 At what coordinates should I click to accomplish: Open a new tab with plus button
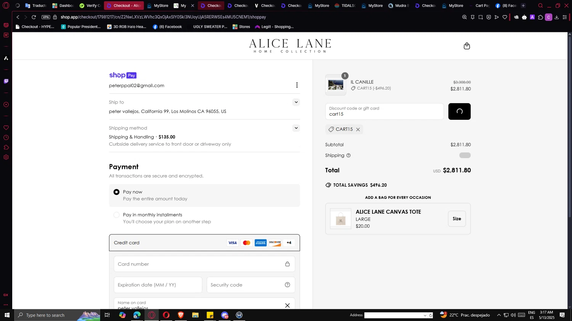523,6
